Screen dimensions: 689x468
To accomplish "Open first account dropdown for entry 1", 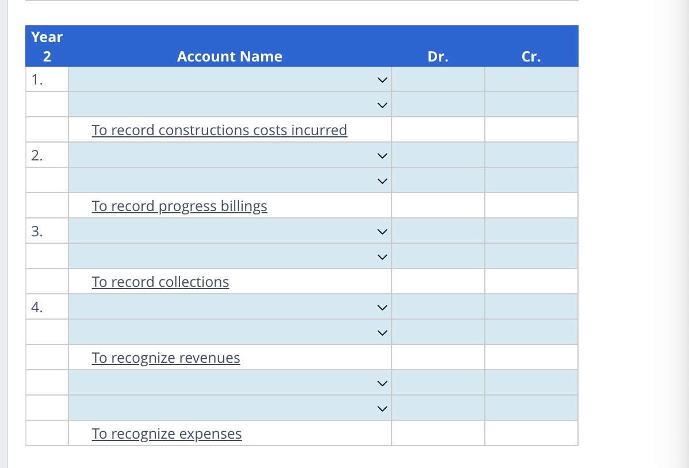I will click(230, 79).
